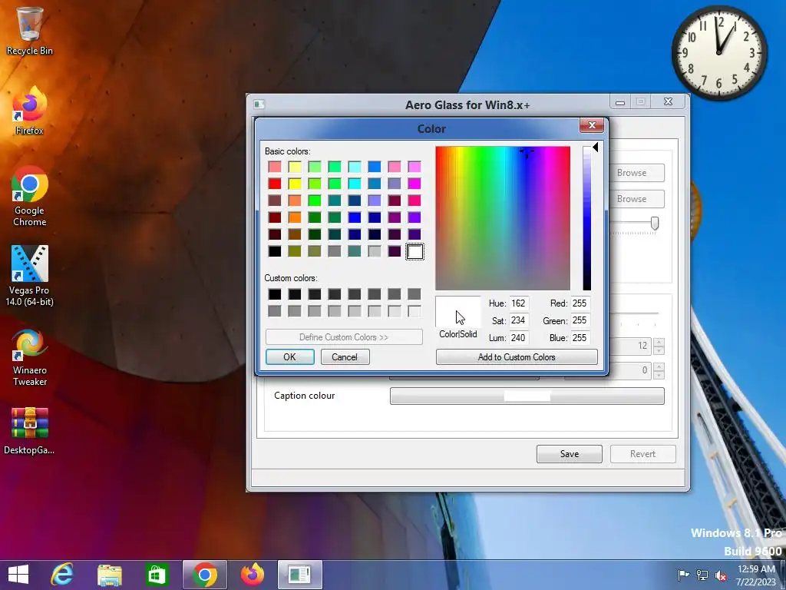Screen dimensions: 786x590
Task: Click the Blue value field
Action: coord(580,338)
